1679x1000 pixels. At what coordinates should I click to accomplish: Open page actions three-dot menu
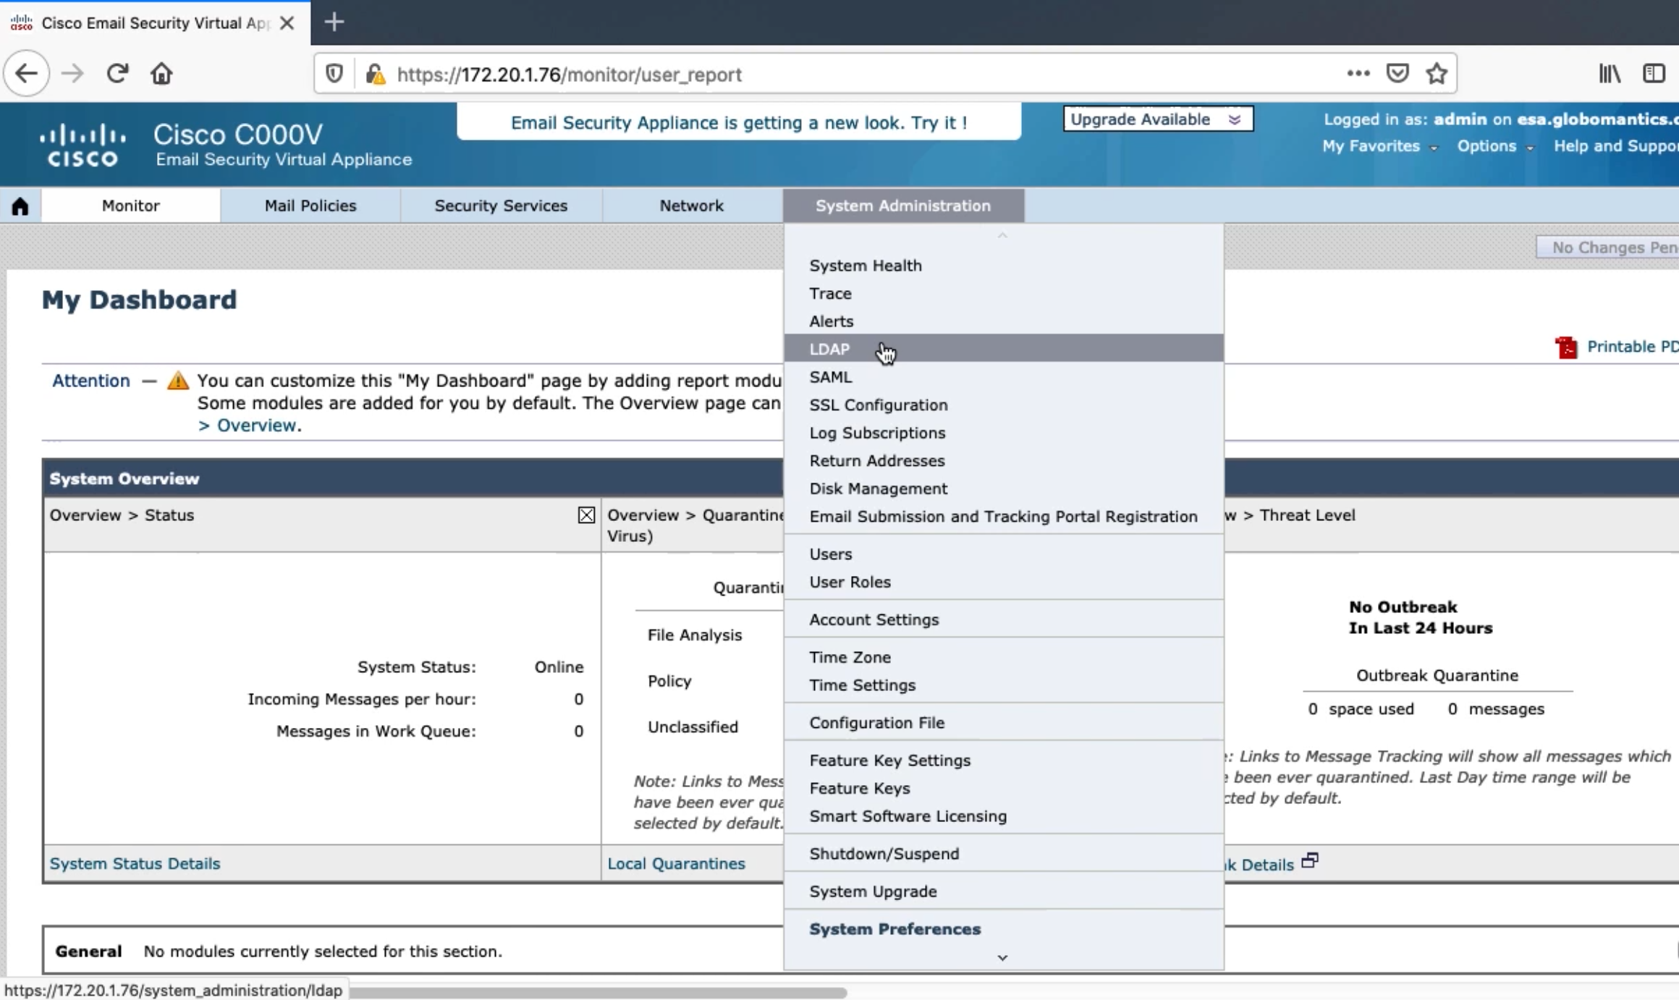point(1358,73)
